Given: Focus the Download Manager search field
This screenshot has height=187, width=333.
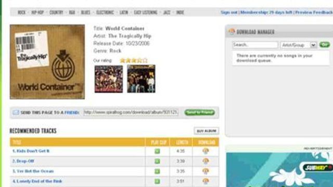Looking at the screenshot, I should 255,45.
